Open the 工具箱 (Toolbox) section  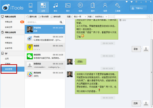click(x=118, y=7)
